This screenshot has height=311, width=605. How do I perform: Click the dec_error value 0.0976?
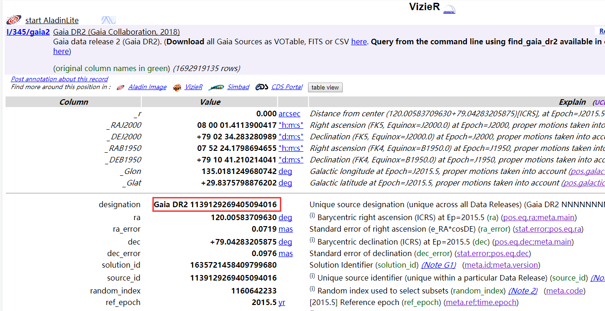264,253
